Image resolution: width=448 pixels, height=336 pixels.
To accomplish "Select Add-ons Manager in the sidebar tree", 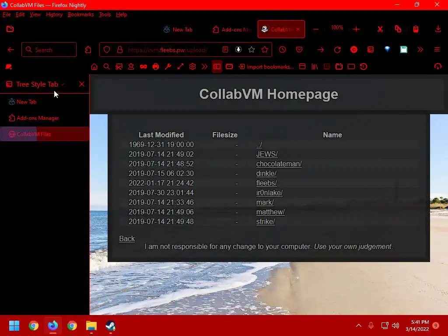I will click(45, 118).
